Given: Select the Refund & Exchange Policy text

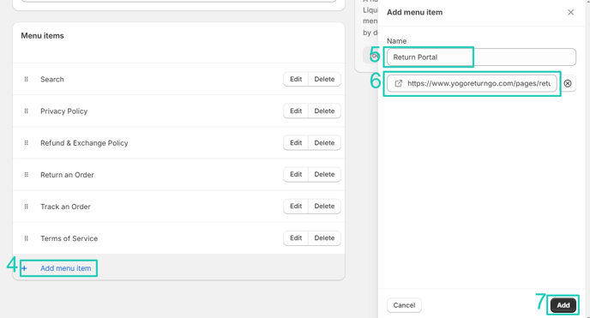Looking at the screenshot, I should click(x=84, y=143).
